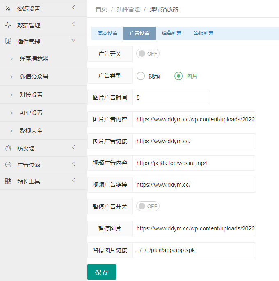Click the RSS icon beside 资源设置
This screenshot has height=281, width=279.
click(8, 9)
